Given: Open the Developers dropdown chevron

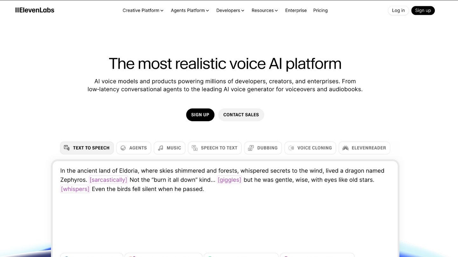Looking at the screenshot, I should (243, 10).
